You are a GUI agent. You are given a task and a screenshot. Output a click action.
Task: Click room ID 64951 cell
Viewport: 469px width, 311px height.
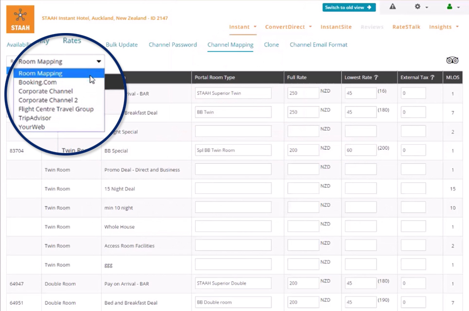pyautogui.click(x=17, y=303)
